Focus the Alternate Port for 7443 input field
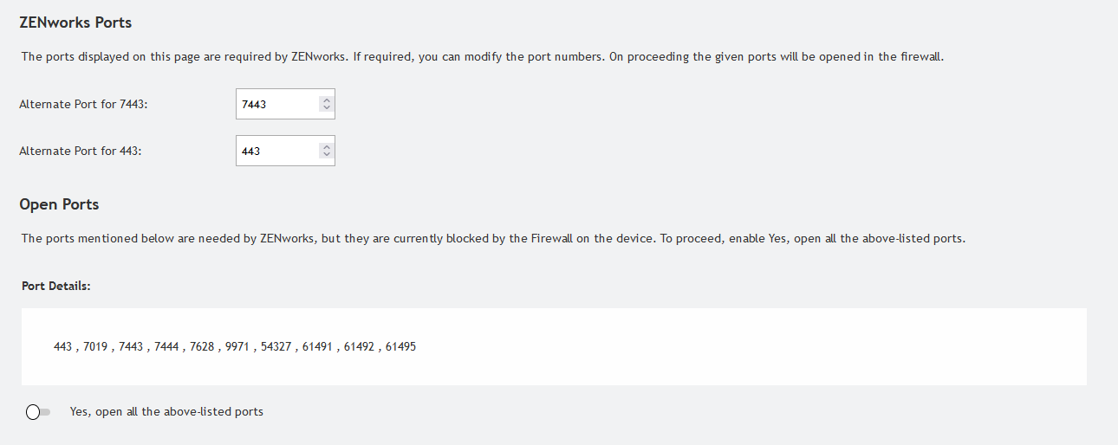The image size is (1118, 445). 277,104
